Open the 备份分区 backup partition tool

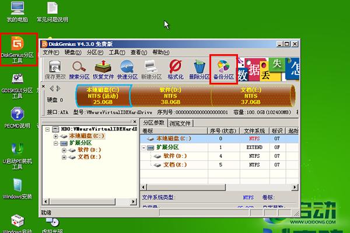pyautogui.click(x=223, y=70)
